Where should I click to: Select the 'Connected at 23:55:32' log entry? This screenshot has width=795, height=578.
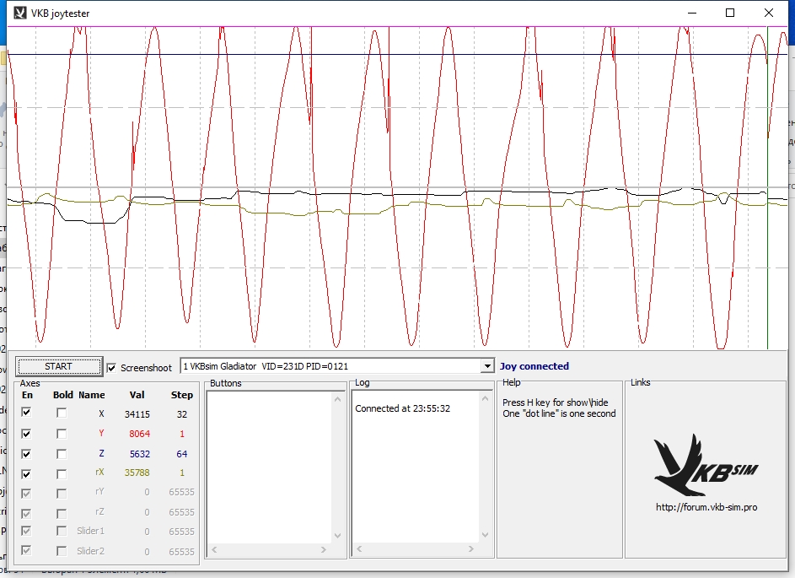click(403, 408)
